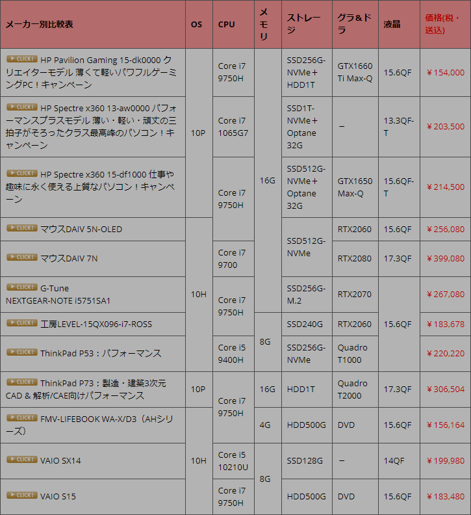Select the ¥203,500 price

pyautogui.click(x=445, y=127)
